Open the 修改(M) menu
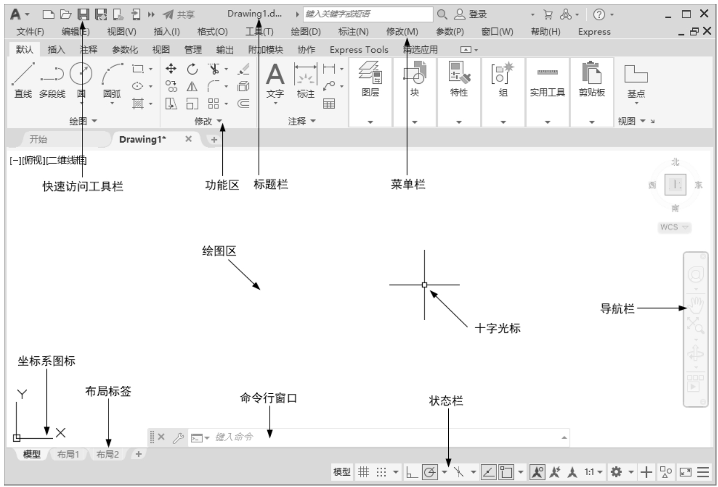The height and width of the screenshot is (487, 718). pos(402,32)
